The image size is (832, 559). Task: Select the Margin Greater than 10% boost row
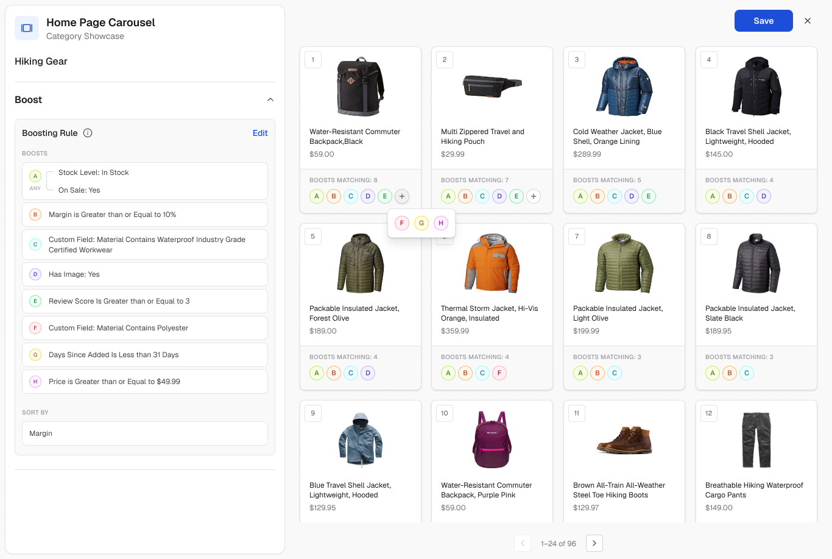[x=145, y=215]
